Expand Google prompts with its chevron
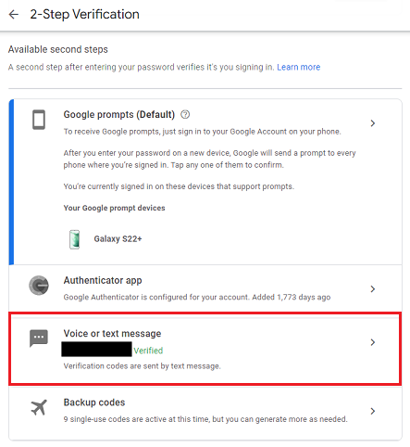 point(373,123)
